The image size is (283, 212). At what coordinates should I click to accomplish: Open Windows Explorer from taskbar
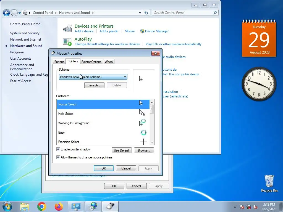25,206
